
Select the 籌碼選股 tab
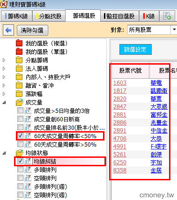tap(83, 15)
